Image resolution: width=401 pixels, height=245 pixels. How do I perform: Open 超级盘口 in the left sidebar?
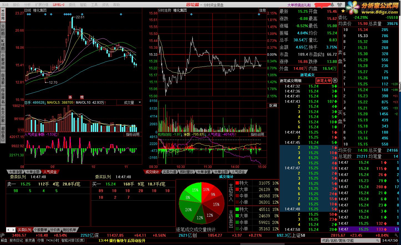[3, 134]
